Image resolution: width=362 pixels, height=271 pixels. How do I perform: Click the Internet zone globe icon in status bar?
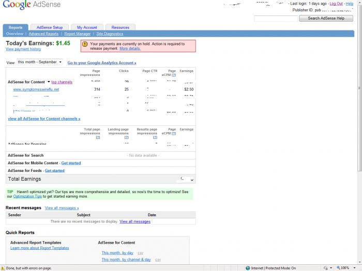248,268
